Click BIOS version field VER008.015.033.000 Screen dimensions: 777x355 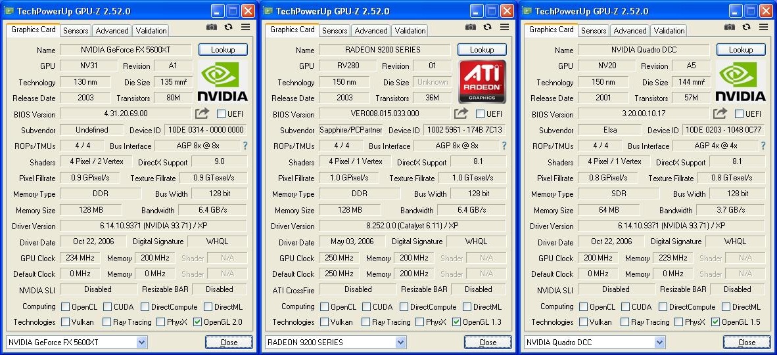(385, 114)
